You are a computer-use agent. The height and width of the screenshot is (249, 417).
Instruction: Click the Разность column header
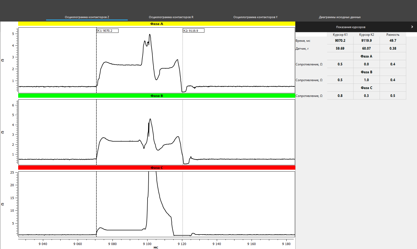393,35
